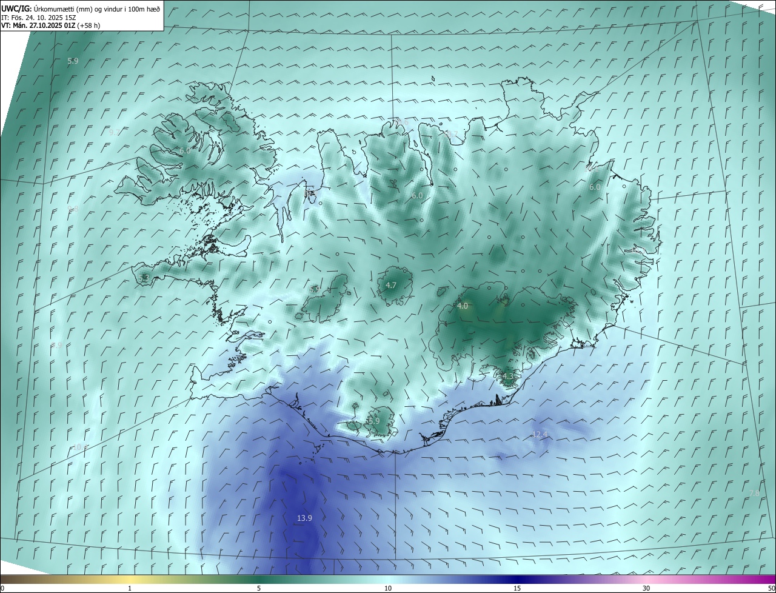Click the 15 tick on the color scale

tap(517, 588)
